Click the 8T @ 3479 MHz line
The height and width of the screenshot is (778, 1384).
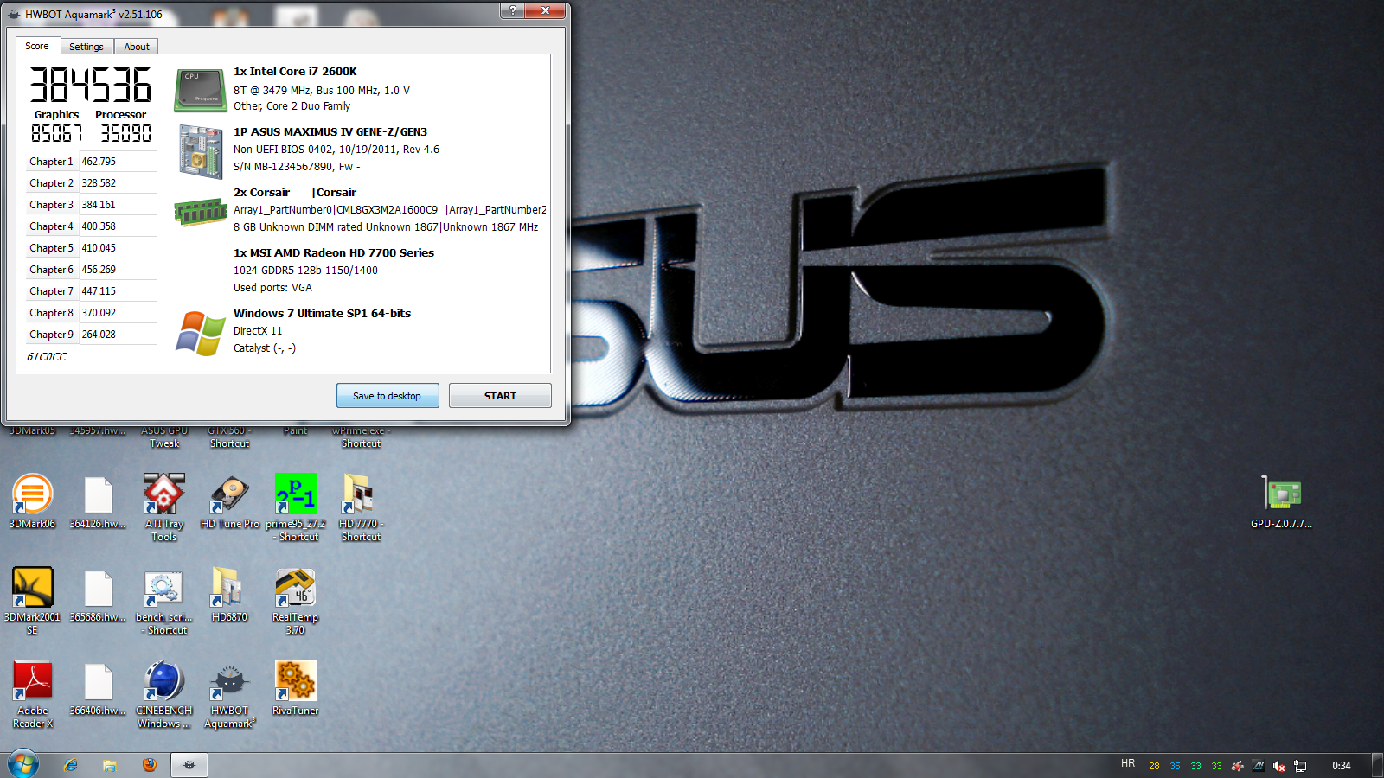point(322,90)
